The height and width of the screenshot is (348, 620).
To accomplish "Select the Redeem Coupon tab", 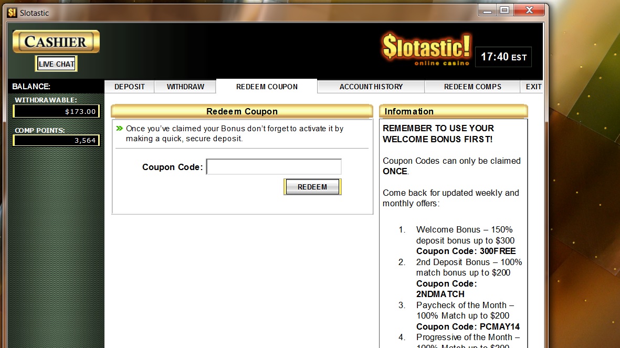I will (267, 87).
